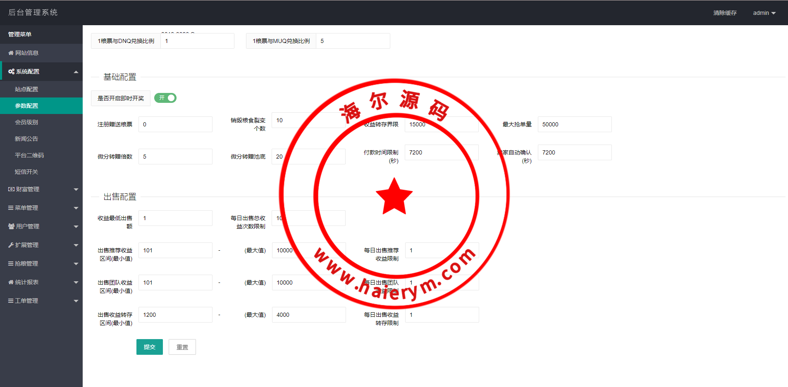Click the list icon beside 抢粮管理
The width and height of the screenshot is (788, 387).
point(11,264)
